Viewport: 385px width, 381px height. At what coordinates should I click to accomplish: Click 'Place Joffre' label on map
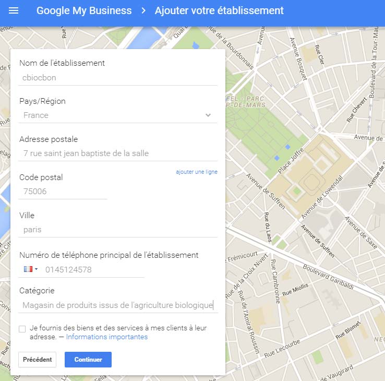[291, 160]
